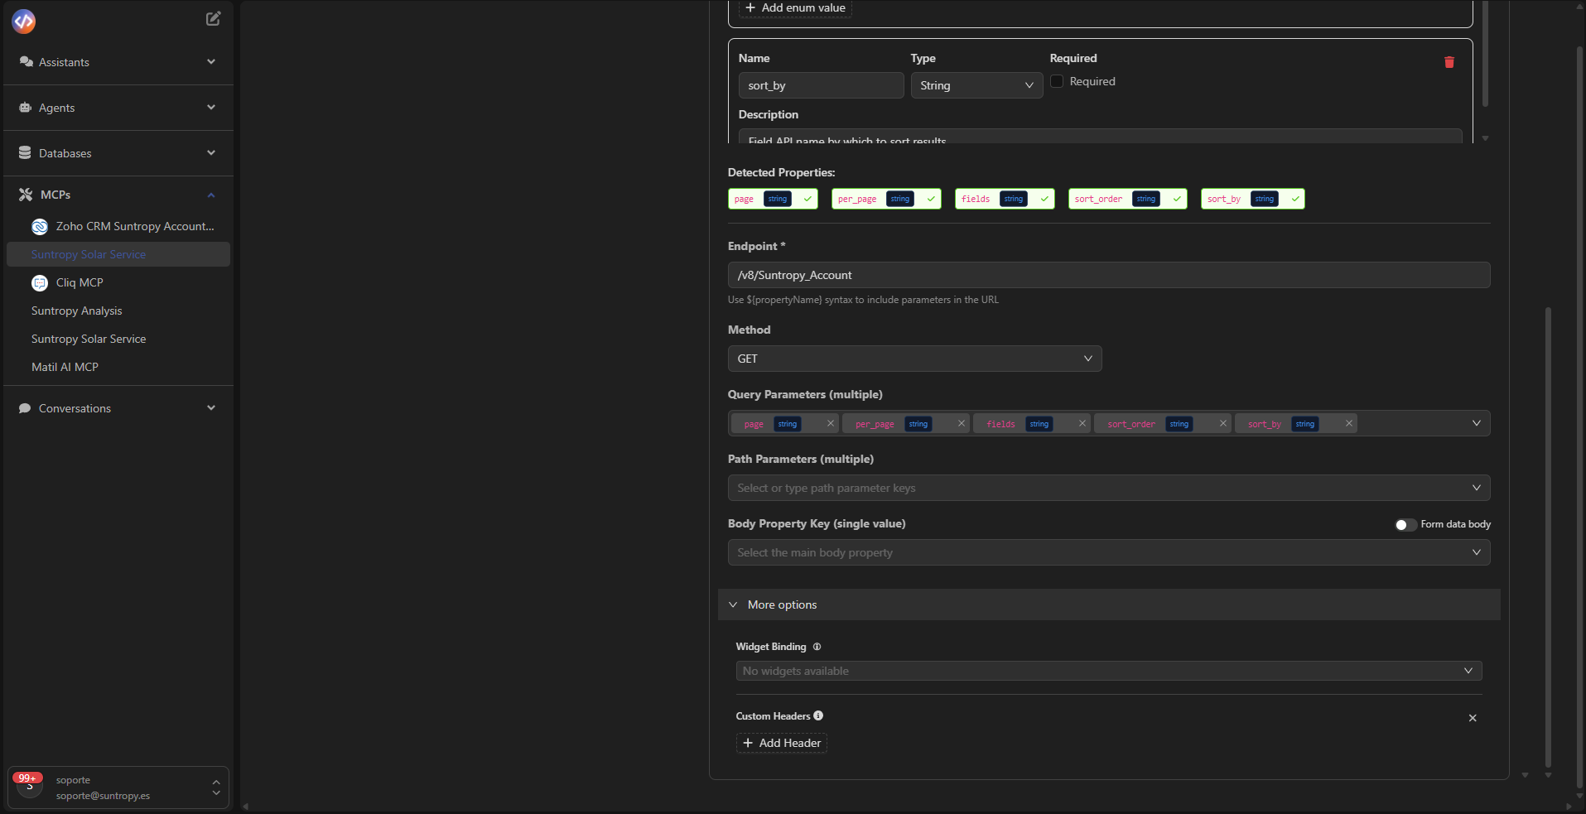The width and height of the screenshot is (1586, 814).
Task: Open the Type String dropdown
Action: 976,85
